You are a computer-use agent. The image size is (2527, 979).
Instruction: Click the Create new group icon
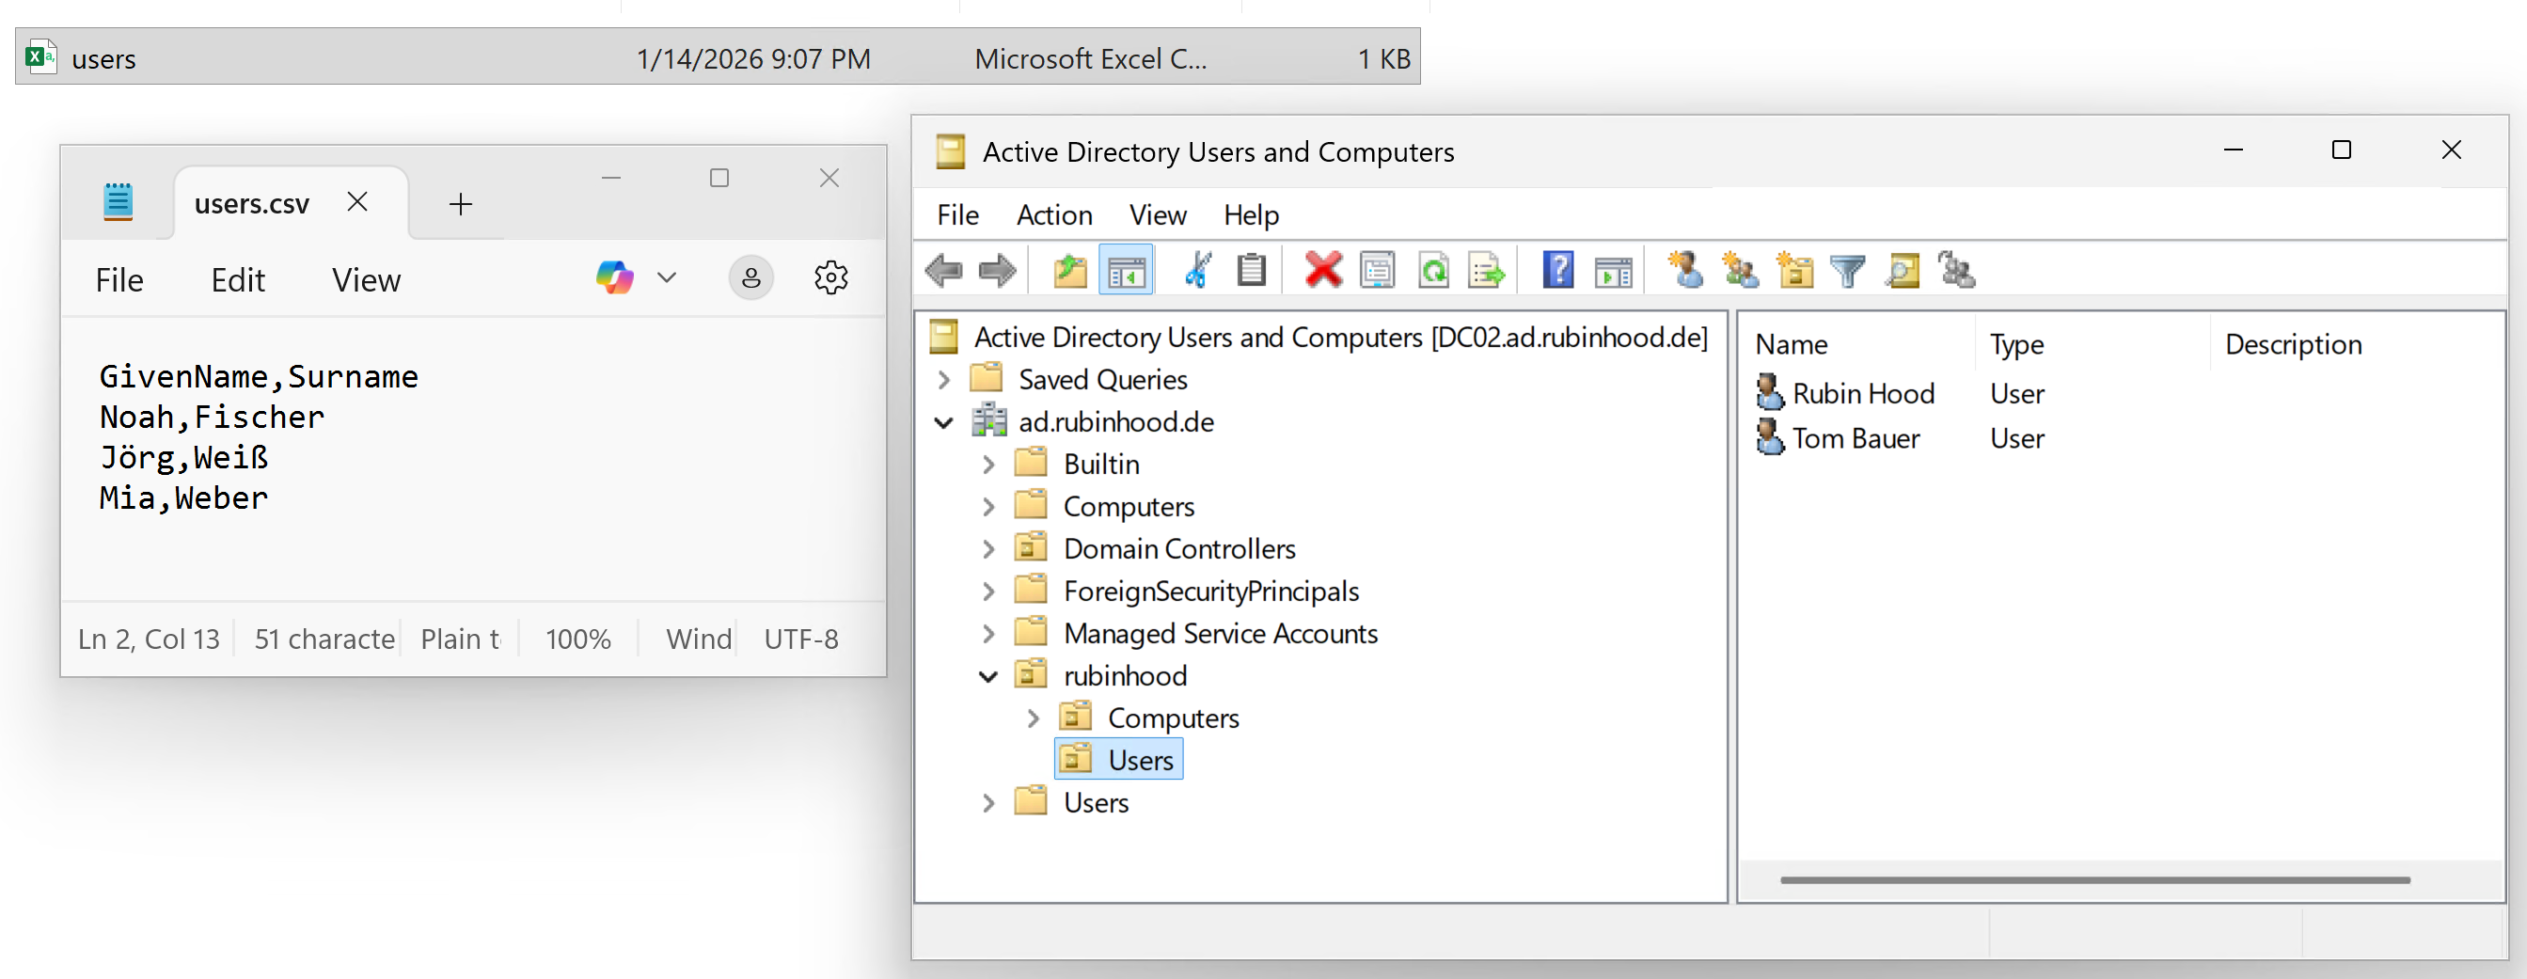1739,270
